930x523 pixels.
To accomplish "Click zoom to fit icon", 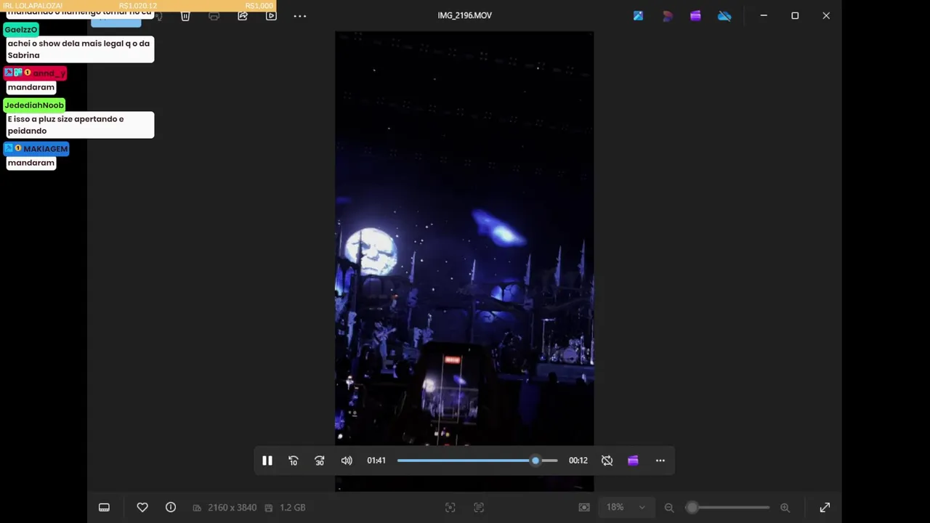I will [584, 508].
